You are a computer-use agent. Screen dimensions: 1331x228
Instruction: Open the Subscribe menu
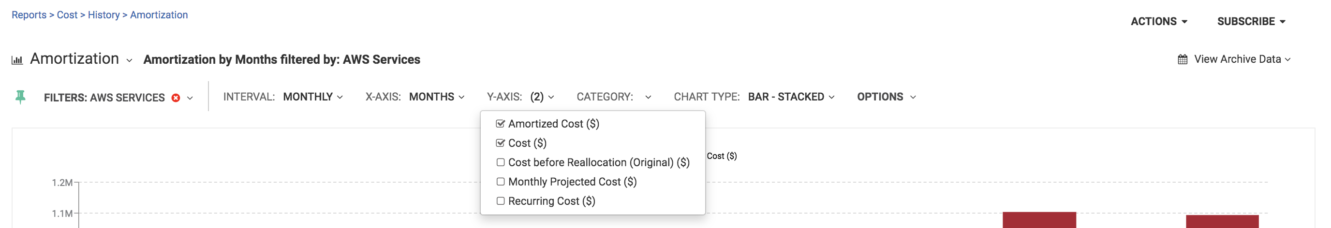coord(1251,22)
